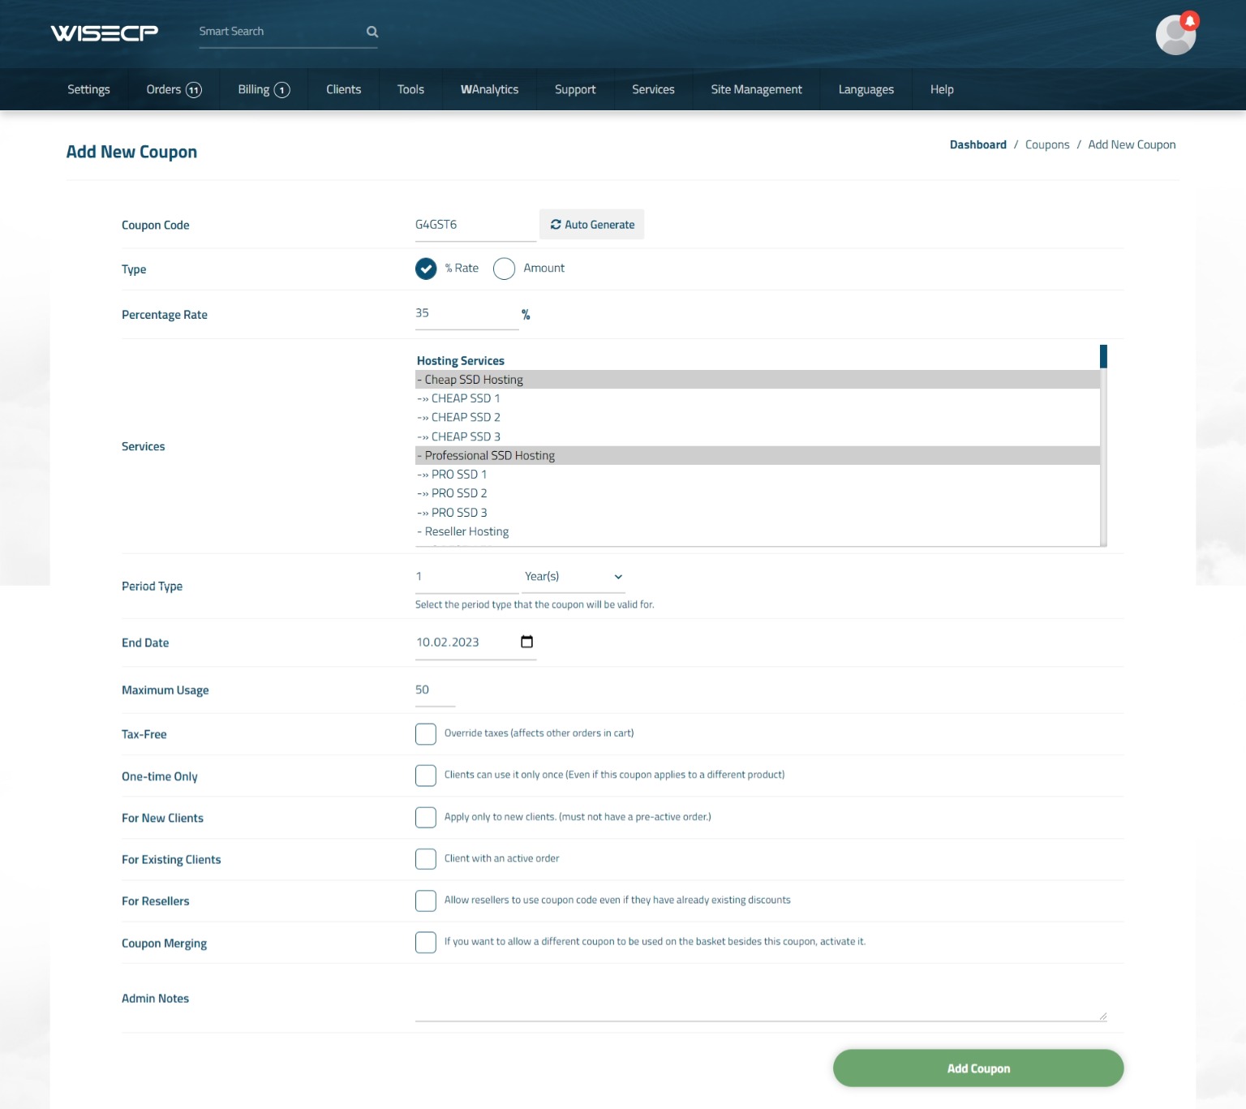Click the Maximum Usage input field
1246x1109 pixels.
[x=435, y=690]
